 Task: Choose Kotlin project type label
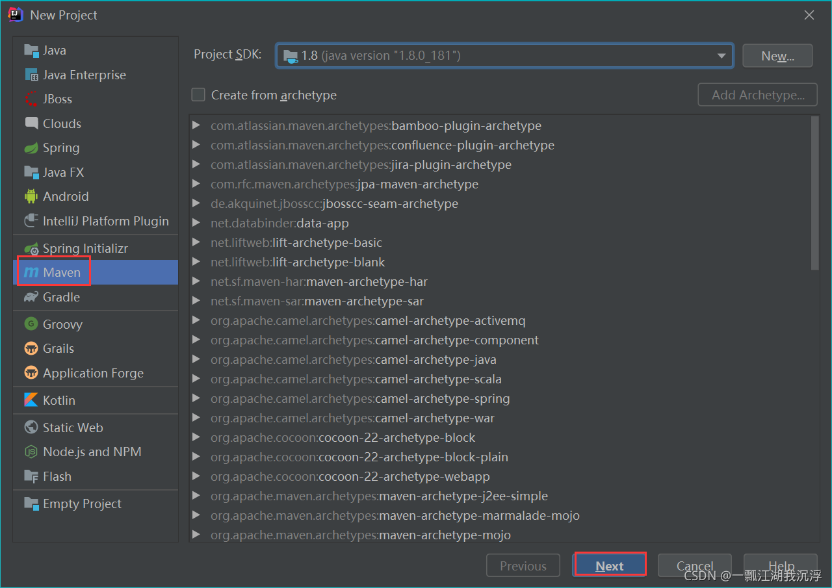pyautogui.click(x=59, y=400)
